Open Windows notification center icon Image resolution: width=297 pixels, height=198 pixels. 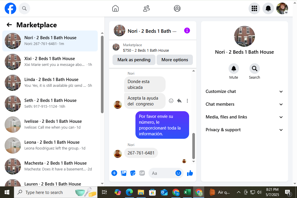point(288,192)
